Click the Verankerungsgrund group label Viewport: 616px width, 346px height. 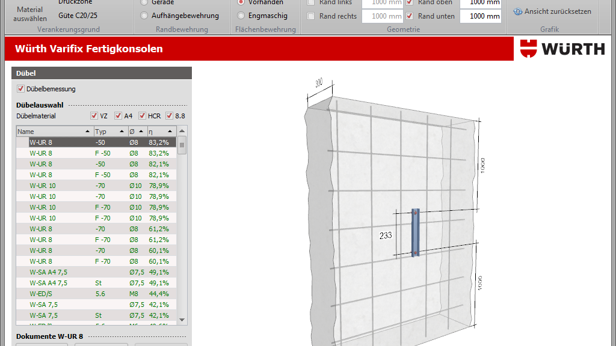point(69,29)
